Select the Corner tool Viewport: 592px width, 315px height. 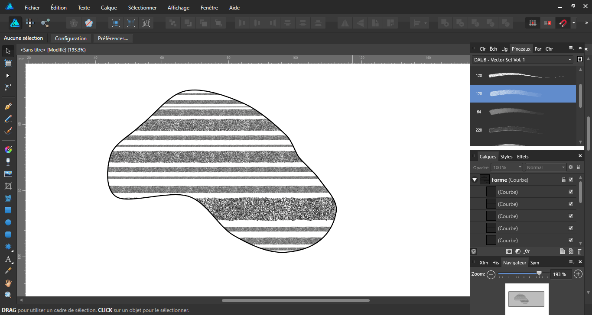(8, 87)
